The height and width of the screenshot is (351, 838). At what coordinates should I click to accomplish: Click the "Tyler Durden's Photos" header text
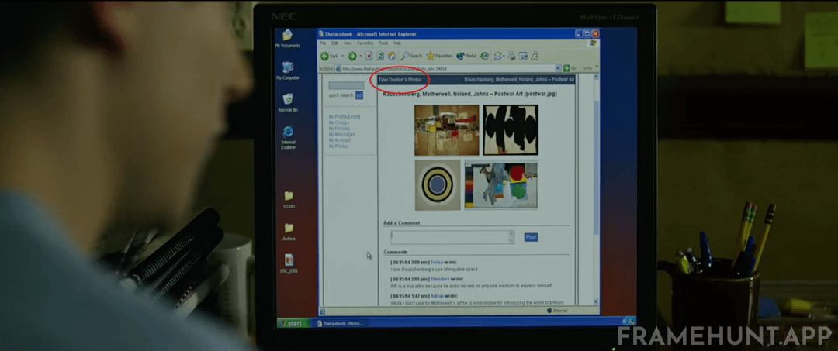(x=400, y=80)
